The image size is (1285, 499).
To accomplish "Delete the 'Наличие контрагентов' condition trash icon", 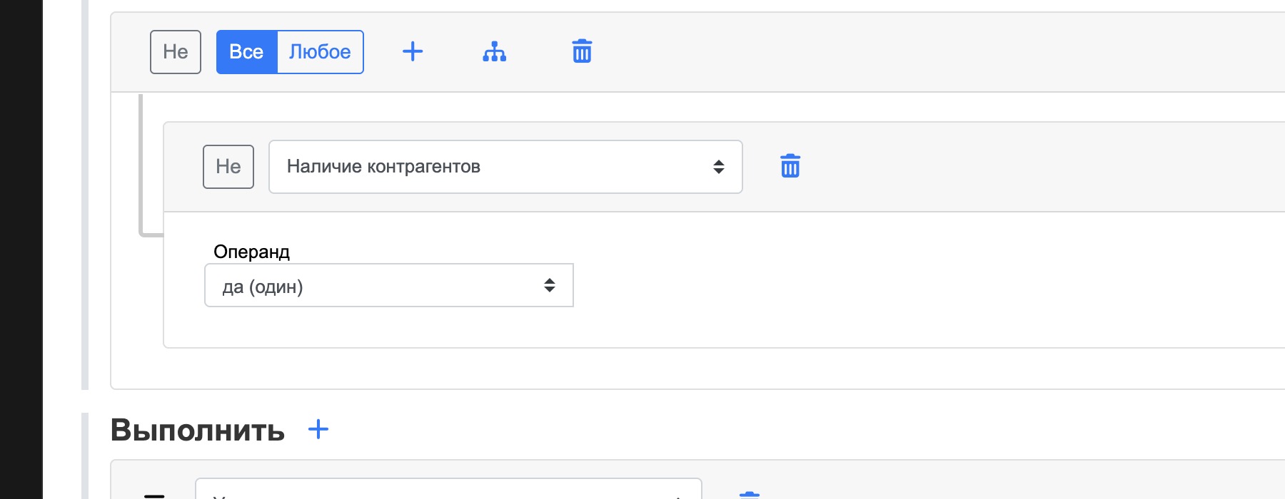I will [790, 166].
